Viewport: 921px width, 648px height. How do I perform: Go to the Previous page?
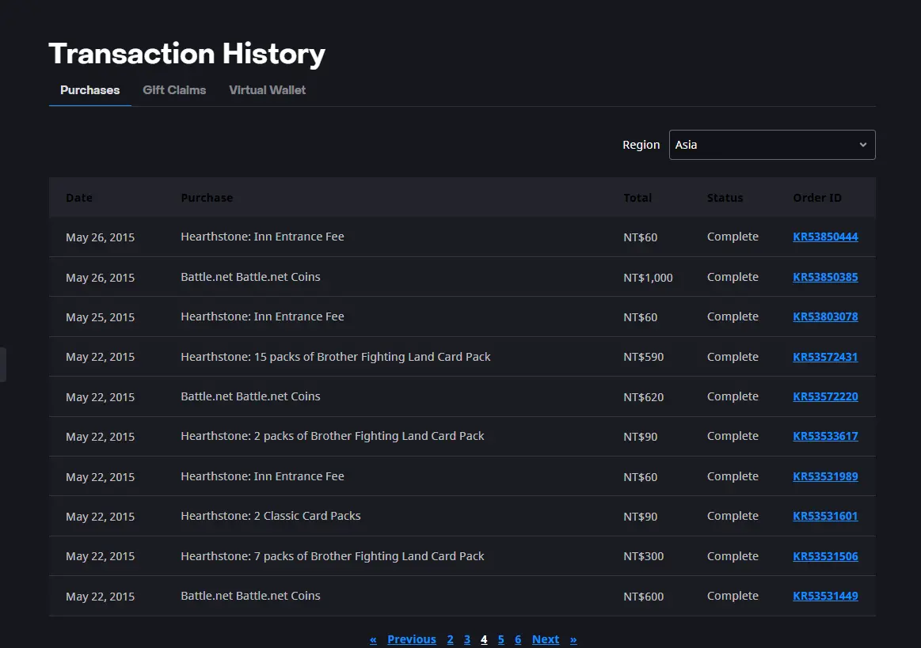[x=412, y=639]
